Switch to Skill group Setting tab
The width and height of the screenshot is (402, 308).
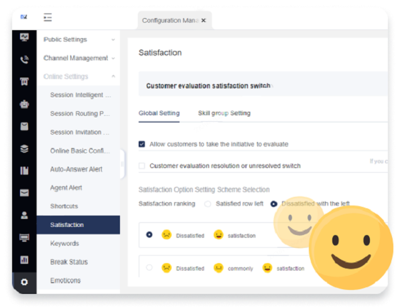click(x=224, y=113)
